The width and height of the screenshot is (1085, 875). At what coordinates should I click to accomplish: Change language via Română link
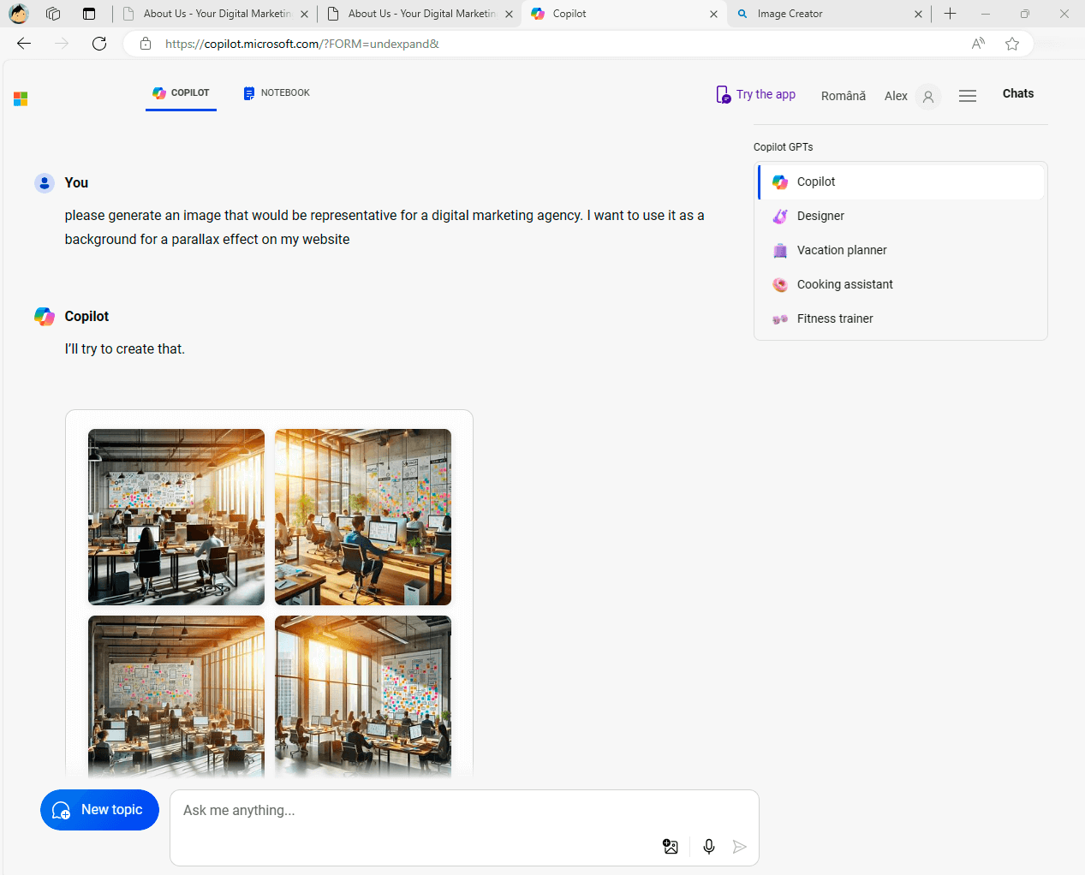[x=844, y=96]
